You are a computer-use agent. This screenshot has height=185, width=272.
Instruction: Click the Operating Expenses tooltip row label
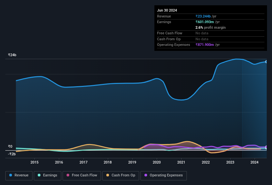tap(174, 45)
